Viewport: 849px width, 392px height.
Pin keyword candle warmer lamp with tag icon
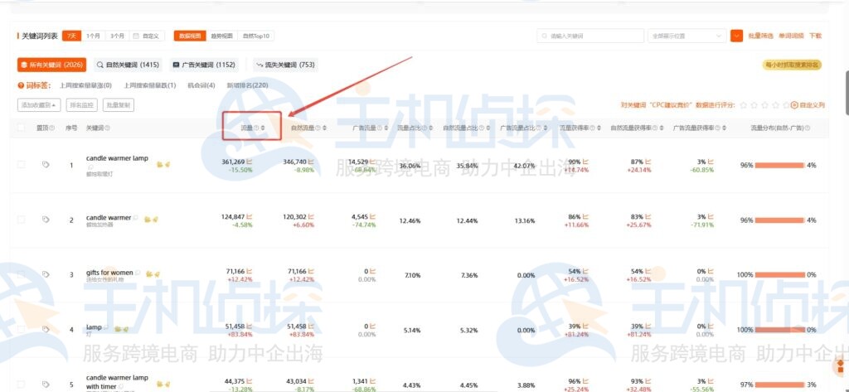(46, 165)
